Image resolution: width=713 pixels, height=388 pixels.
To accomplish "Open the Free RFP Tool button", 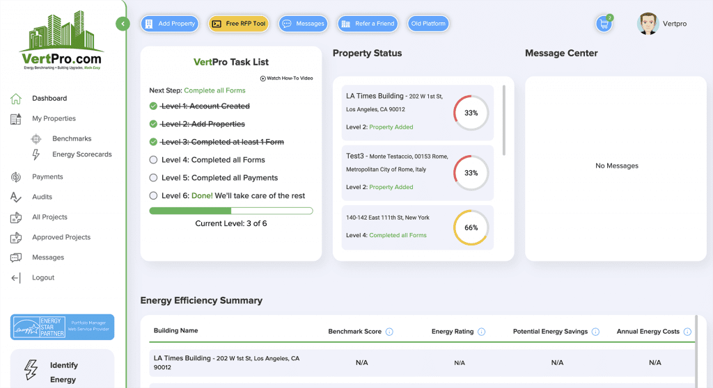I will (x=239, y=24).
